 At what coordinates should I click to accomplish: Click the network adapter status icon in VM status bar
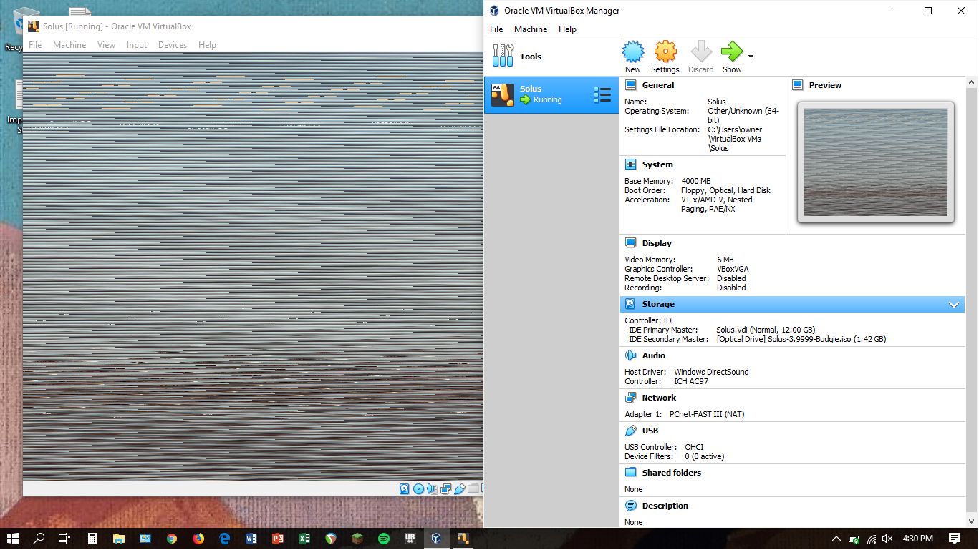coord(445,489)
